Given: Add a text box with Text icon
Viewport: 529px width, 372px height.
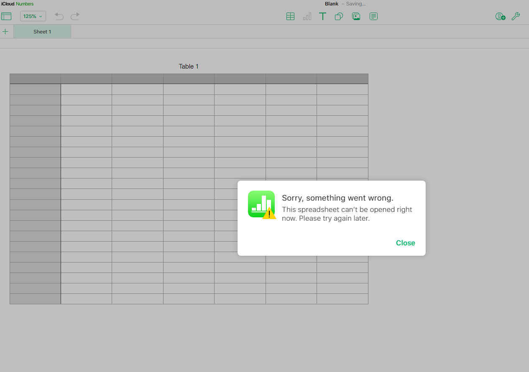Looking at the screenshot, I should tap(322, 16).
